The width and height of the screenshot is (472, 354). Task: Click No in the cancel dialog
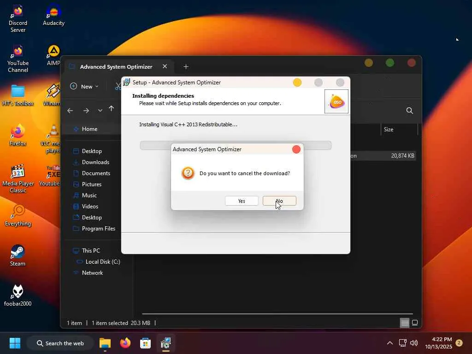click(x=279, y=201)
